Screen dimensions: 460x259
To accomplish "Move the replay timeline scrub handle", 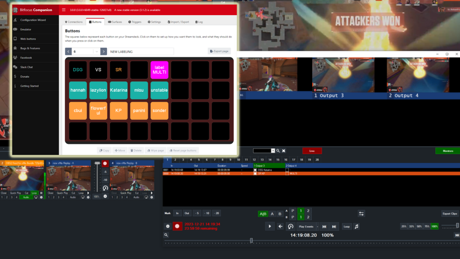I will [x=251, y=241].
